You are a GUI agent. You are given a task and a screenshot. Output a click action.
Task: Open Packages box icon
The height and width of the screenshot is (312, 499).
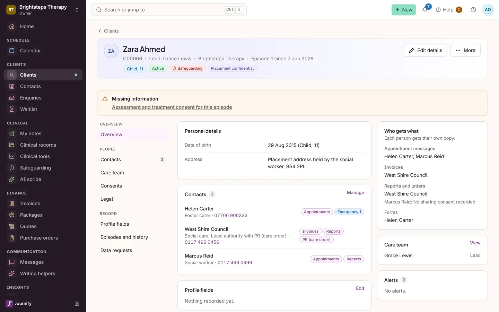click(x=12, y=215)
